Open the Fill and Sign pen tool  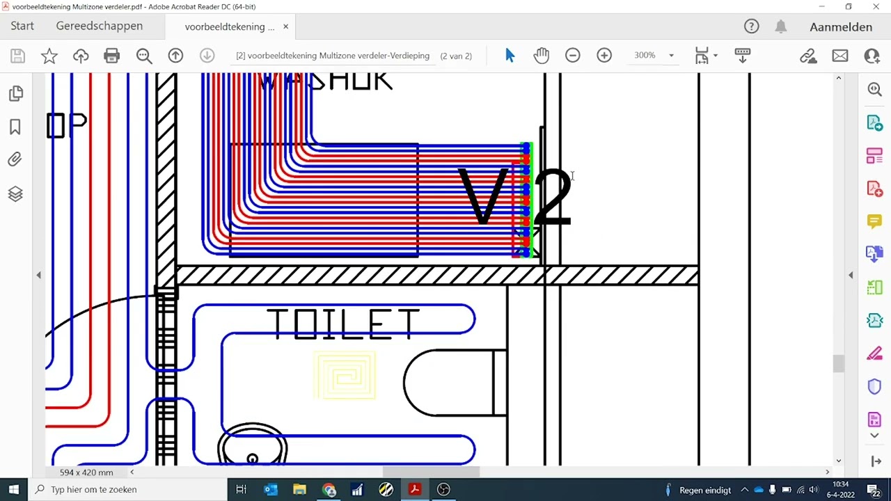coord(875,354)
